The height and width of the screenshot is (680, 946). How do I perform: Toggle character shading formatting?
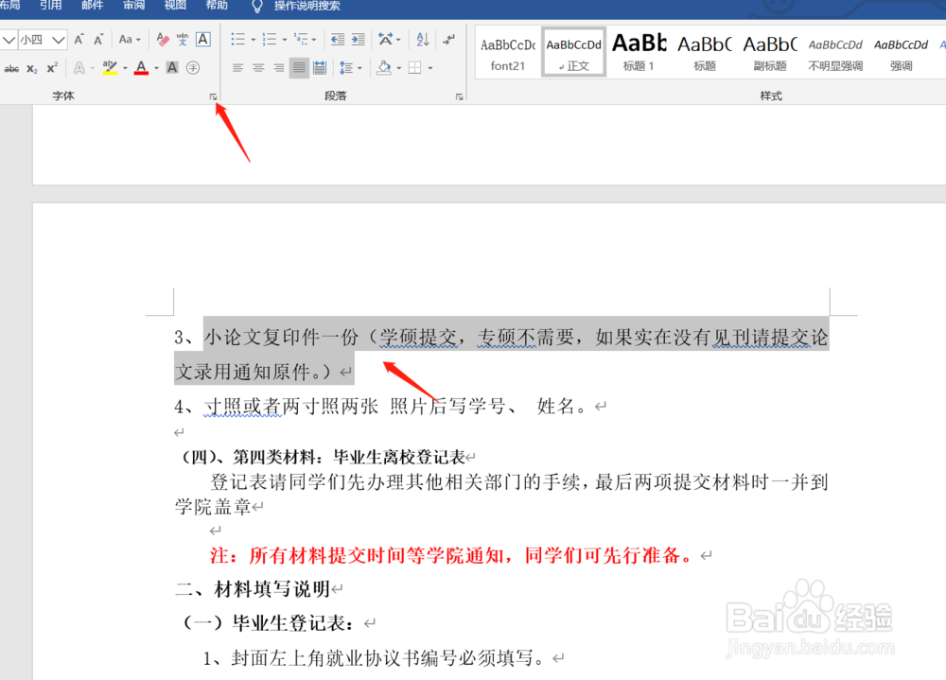click(171, 68)
